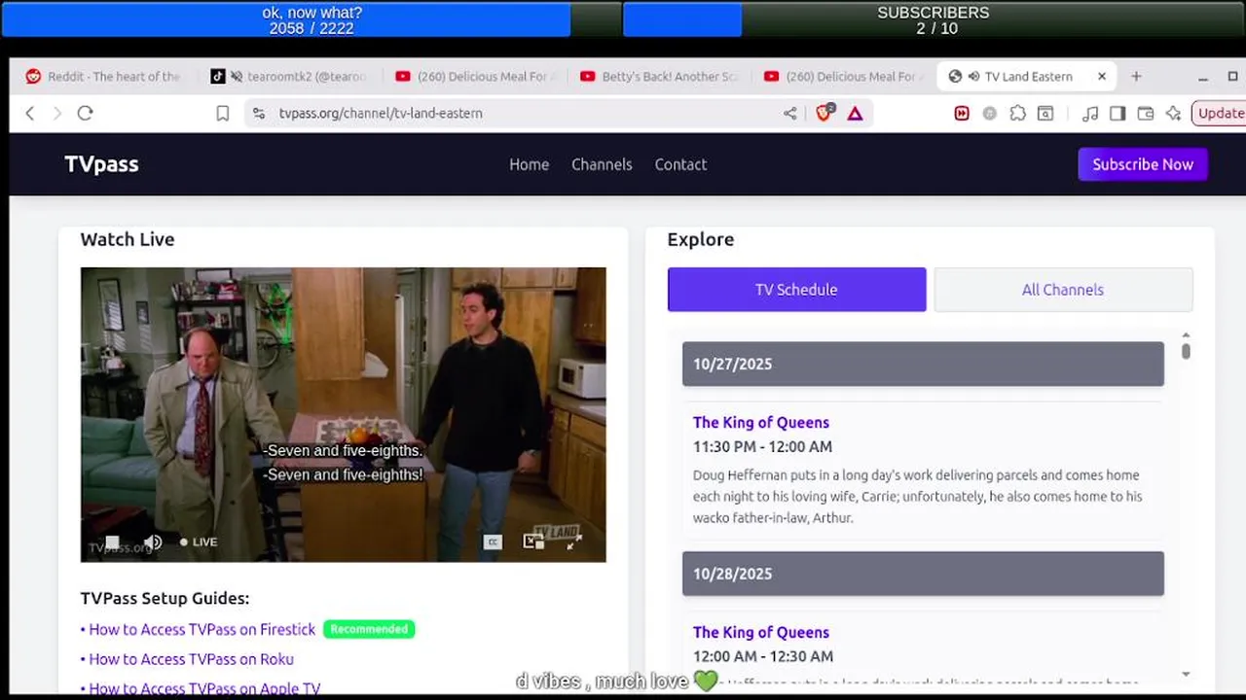Screen dimensions: 1246x700
Task: Open How to Access TVPass on Apple TV
Action: [204, 688]
